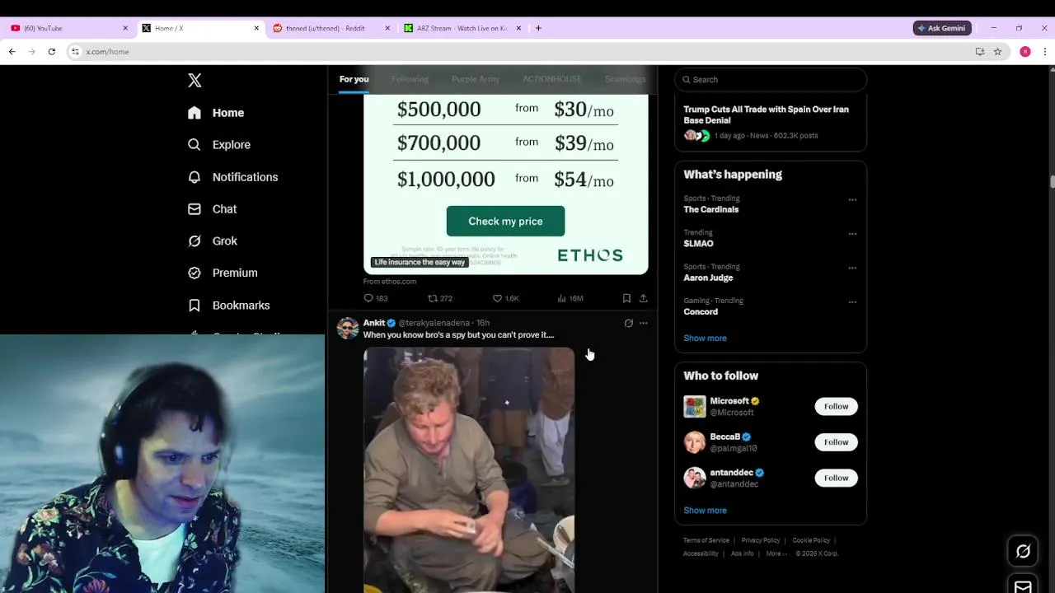Open Ads info footer link
Image resolution: width=1055 pixels, height=593 pixels.
coord(742,553)
